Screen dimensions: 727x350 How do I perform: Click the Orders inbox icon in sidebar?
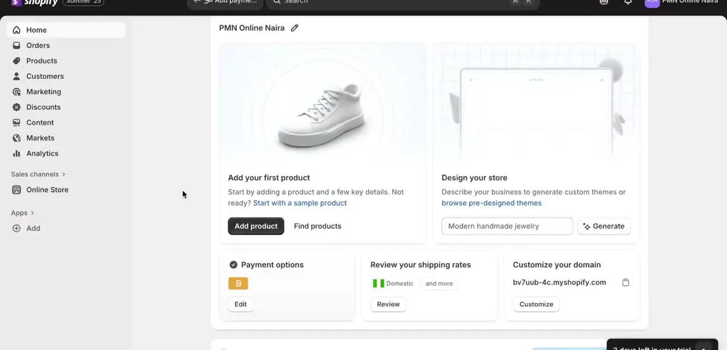(16, 45)
